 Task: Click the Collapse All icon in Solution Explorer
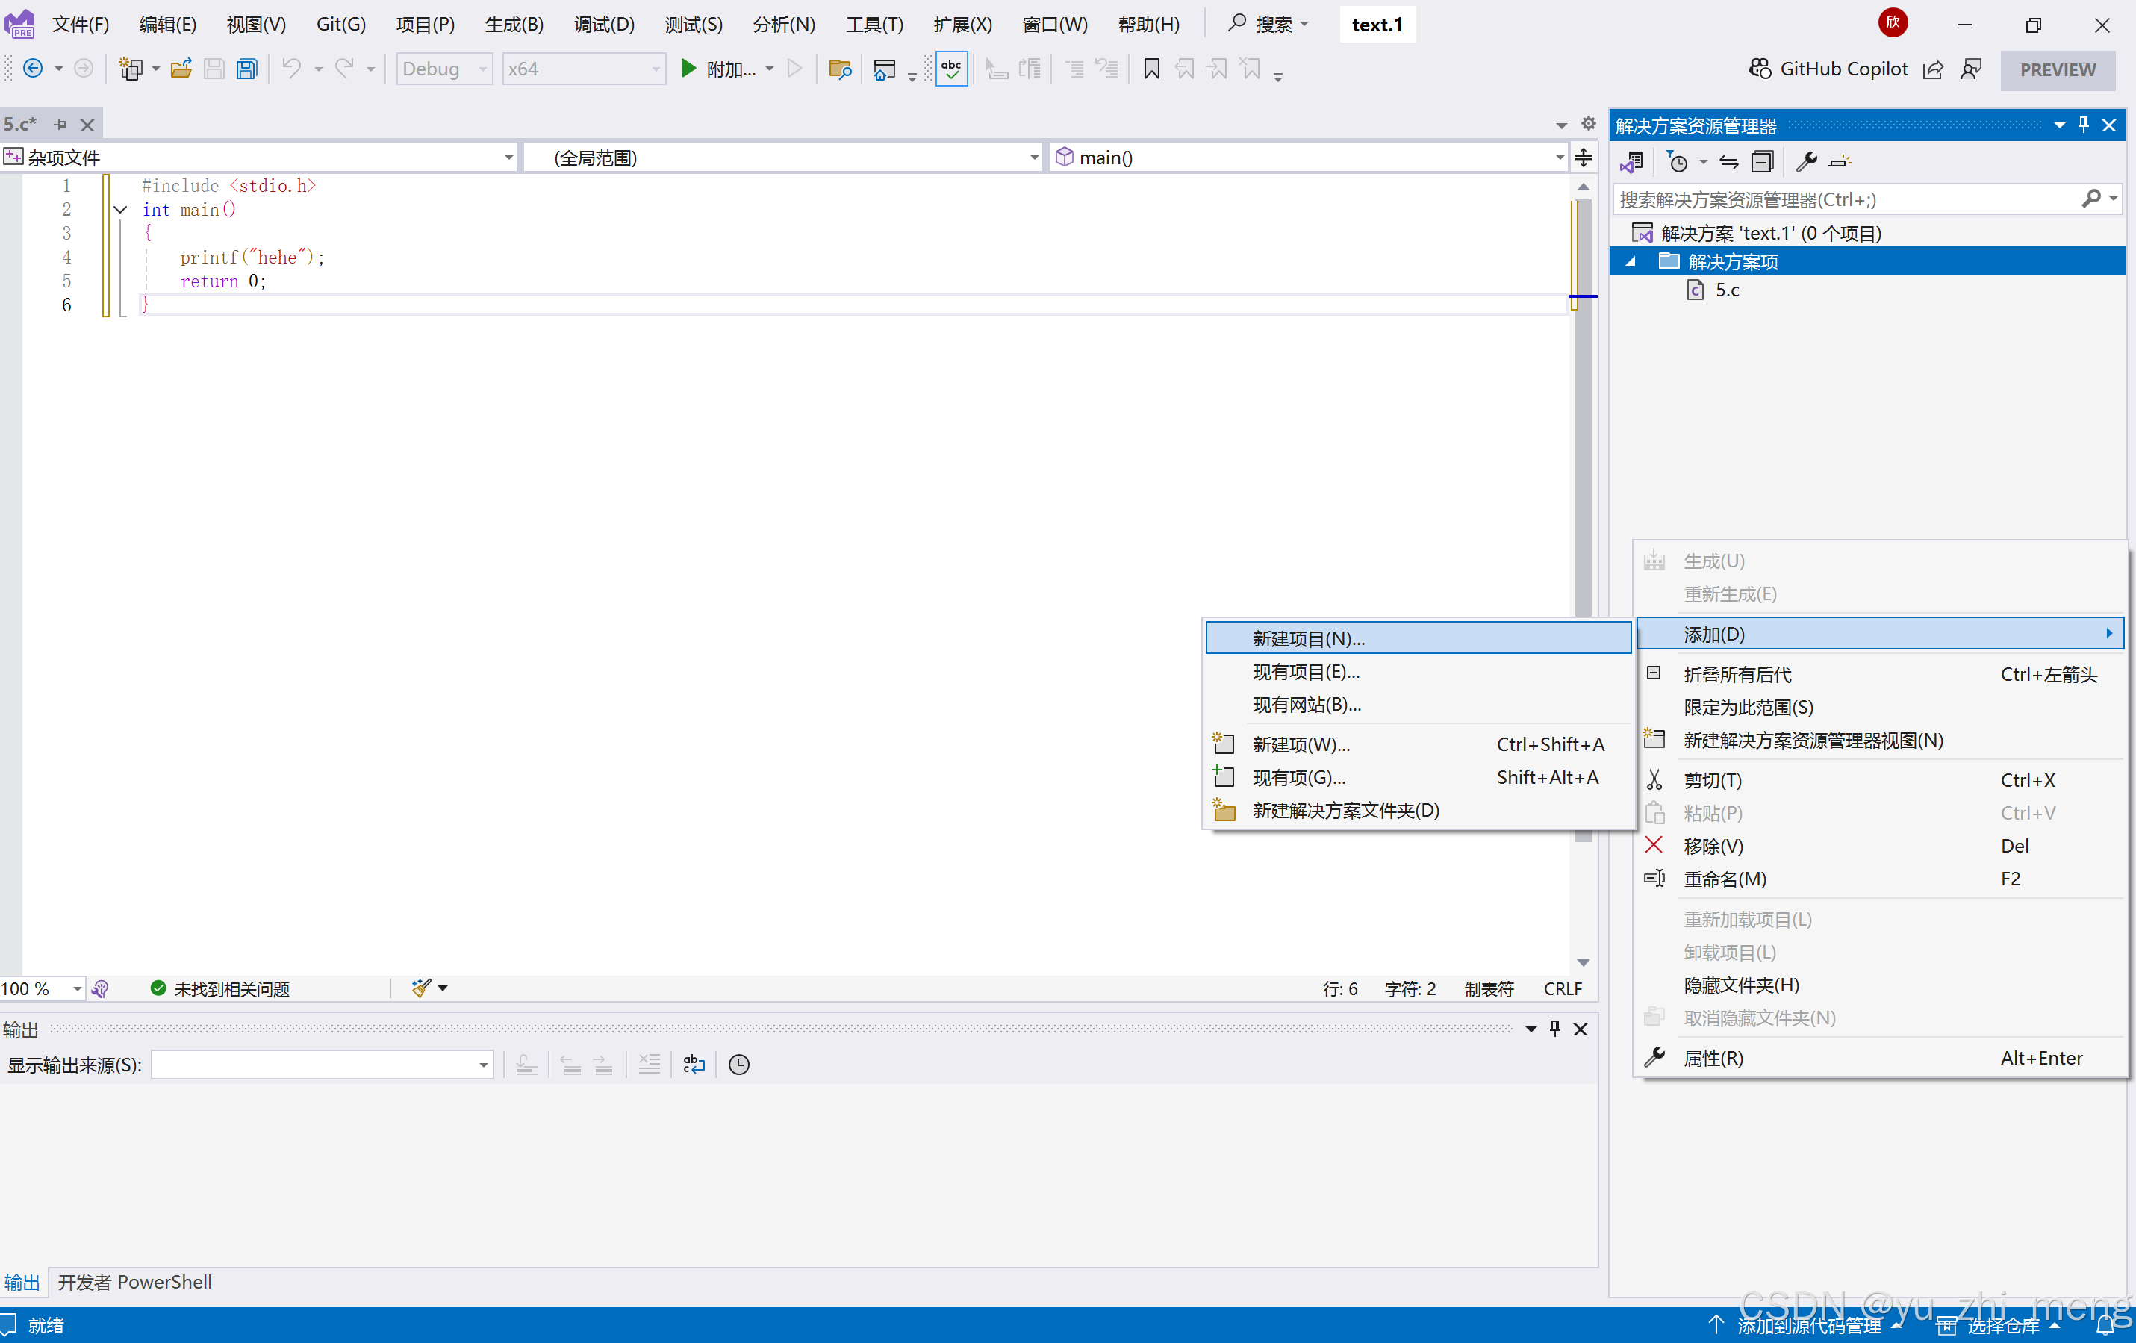pyautogui.click(x=1762, y=162)
